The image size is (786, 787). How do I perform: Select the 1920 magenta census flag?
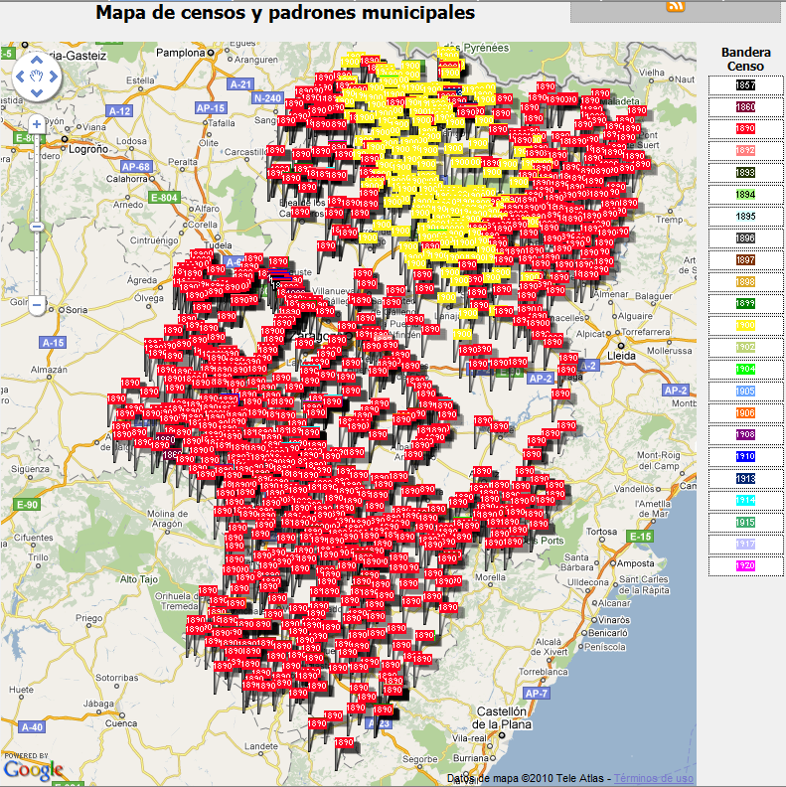click(745, 566)
